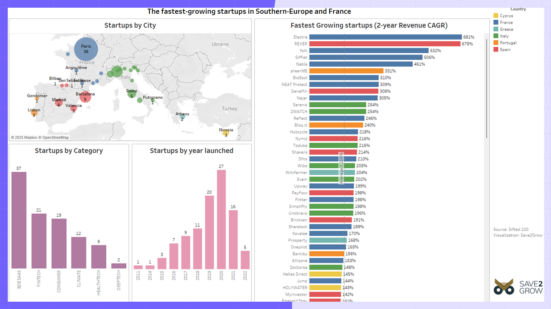Click the France color swatch in legend
Image resolution: width=551 pixels, height=309 pixels.
coord(495,22)
